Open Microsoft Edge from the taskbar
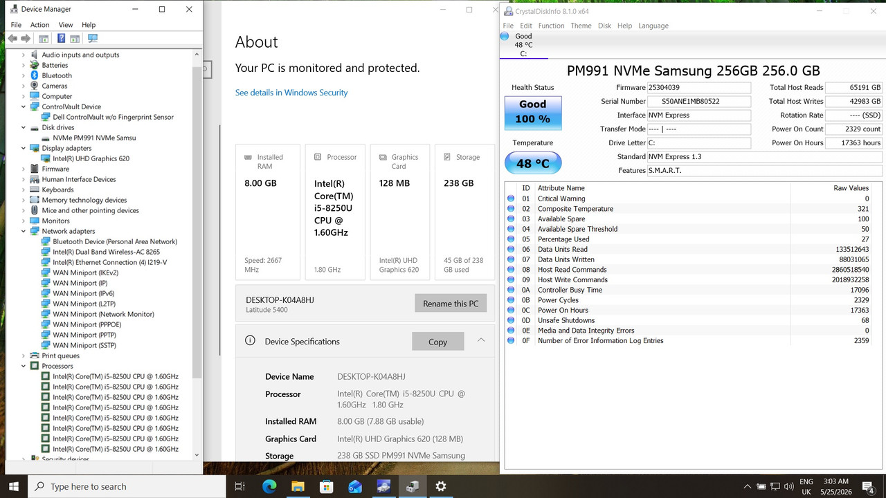This screenshot has width=886, height=498. (269, 486)
